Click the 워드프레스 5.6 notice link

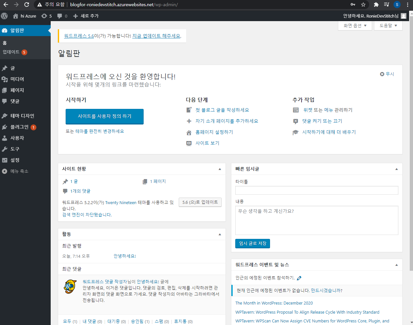(x=79, y=36)
